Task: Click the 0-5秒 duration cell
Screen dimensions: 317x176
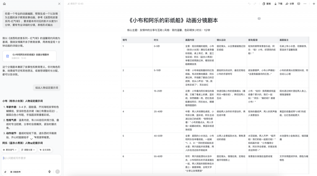Action: (x=168, y=55)
